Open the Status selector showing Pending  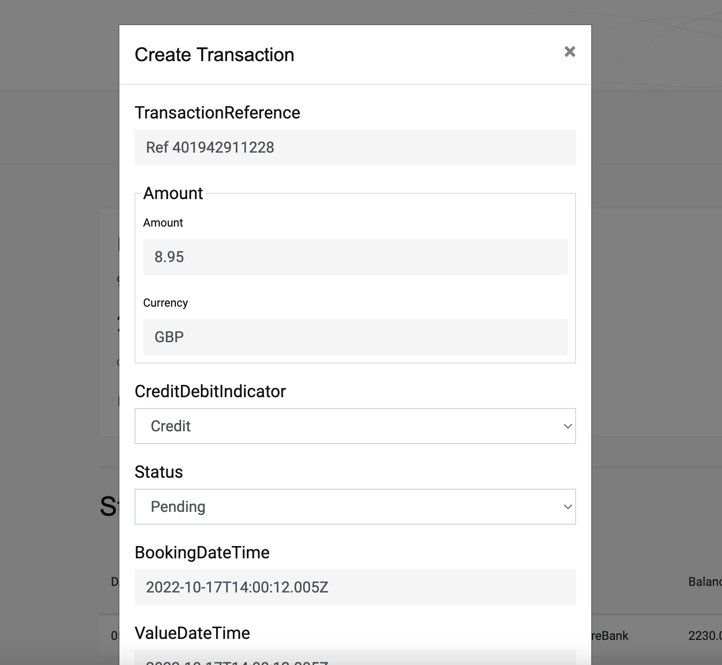[355, 507]
